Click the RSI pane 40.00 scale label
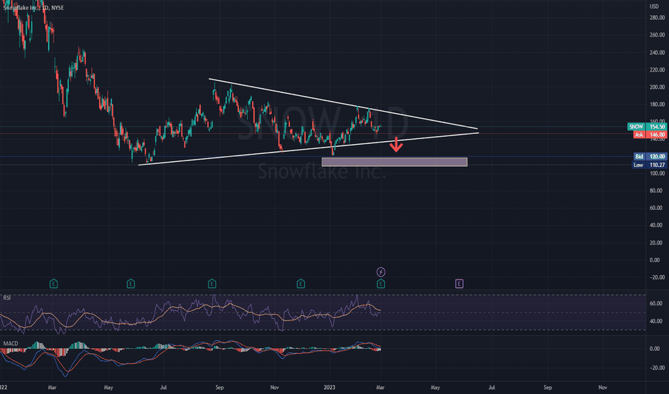Image resolution: width=669 pixels, height=394 pixels. [x=656, y=321]
